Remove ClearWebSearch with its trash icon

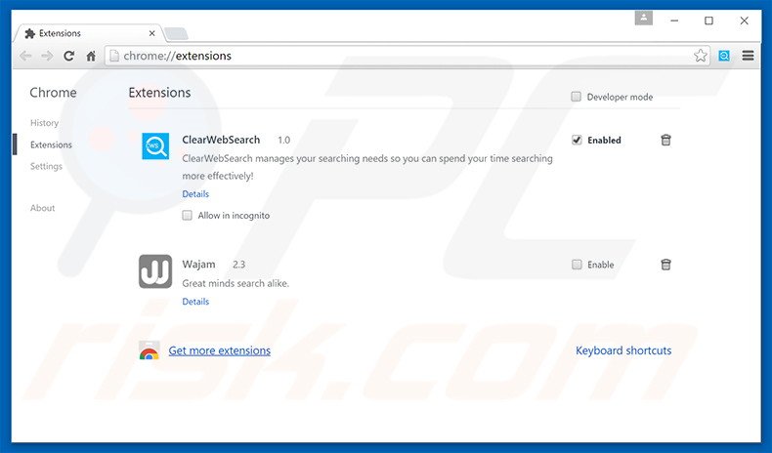click(665, 141)
